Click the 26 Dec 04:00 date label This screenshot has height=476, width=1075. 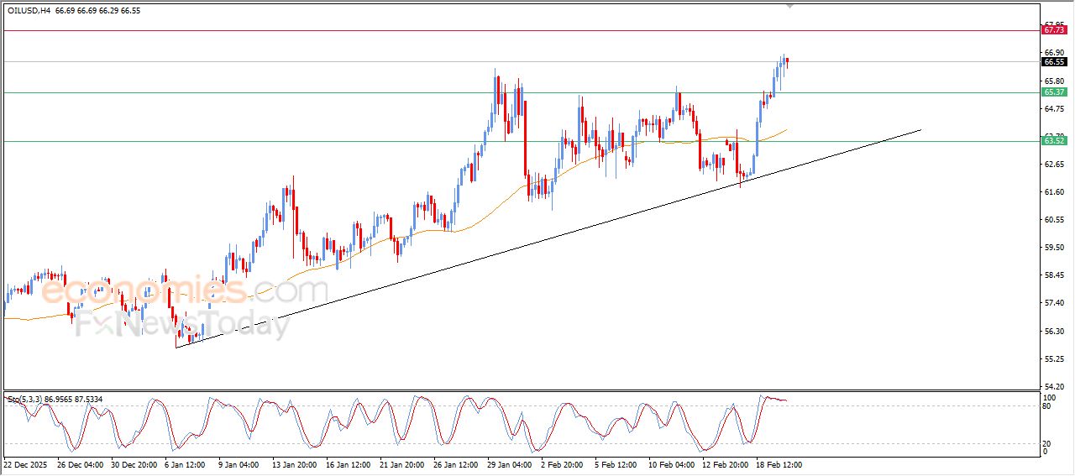click(x=80, y=463)
